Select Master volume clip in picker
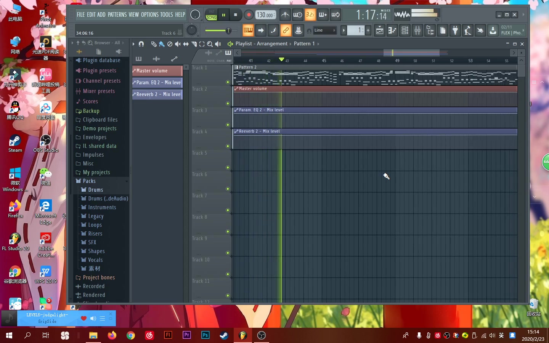Viewport: 549px width, 343px height. pos(157,71)
